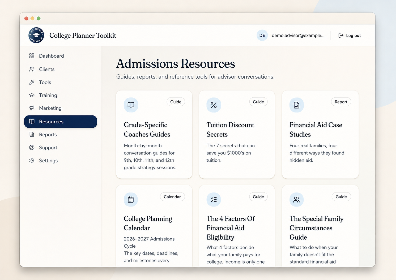Click the 7 secrets that can save description
Viewport: 396px width, 280px height.
tap(231, 153)
